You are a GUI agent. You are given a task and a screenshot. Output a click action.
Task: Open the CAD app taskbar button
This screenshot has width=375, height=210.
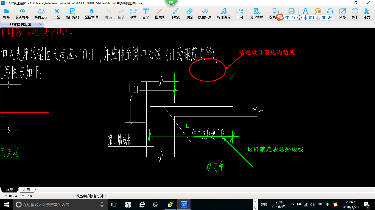pos(184,205)
